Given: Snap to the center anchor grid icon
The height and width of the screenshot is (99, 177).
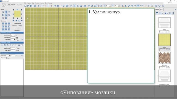Looking at the screenshot, I should [6, 26].
